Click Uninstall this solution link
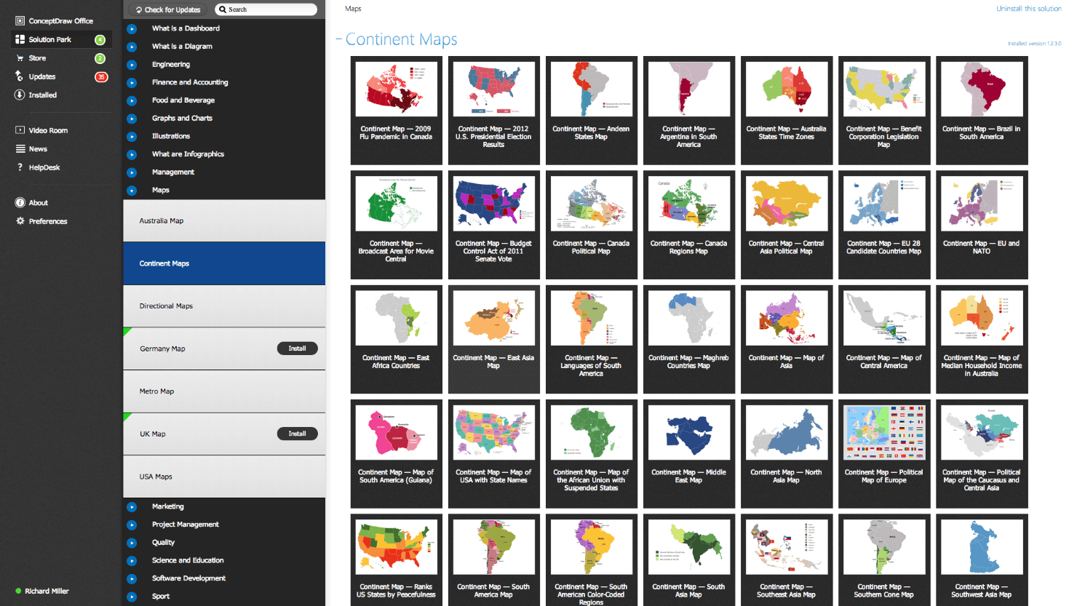The image size is (1077, 606). [x=1028, y=9]
